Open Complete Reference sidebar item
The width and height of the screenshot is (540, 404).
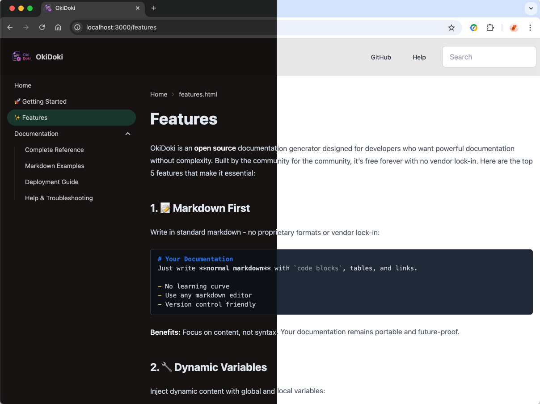[55, 150]
